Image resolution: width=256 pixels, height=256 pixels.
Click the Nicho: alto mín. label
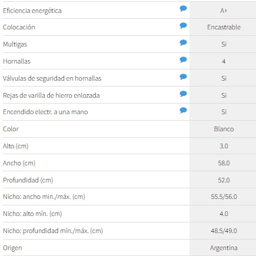[32, 214]
